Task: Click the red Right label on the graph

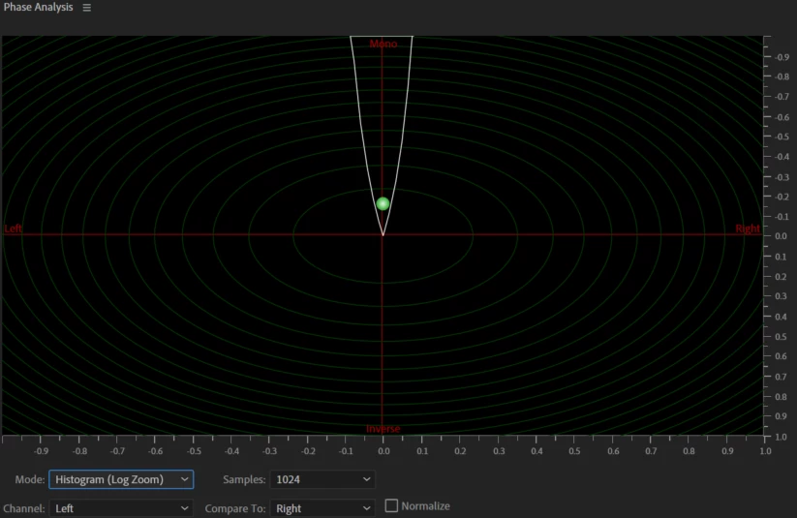Action: tap(748, 229)
